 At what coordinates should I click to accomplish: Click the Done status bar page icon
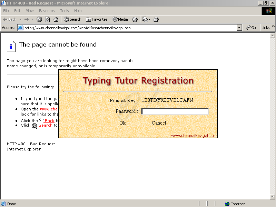[3, 204]
